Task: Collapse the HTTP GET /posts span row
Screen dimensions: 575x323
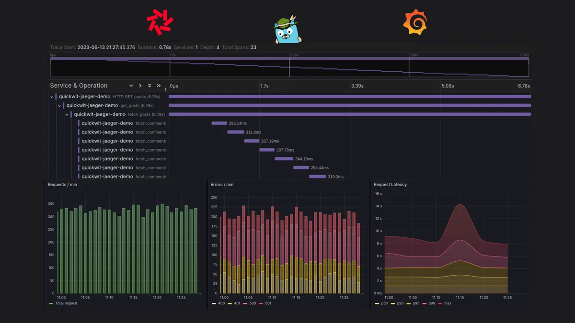Action: click(x=52, y=97)
